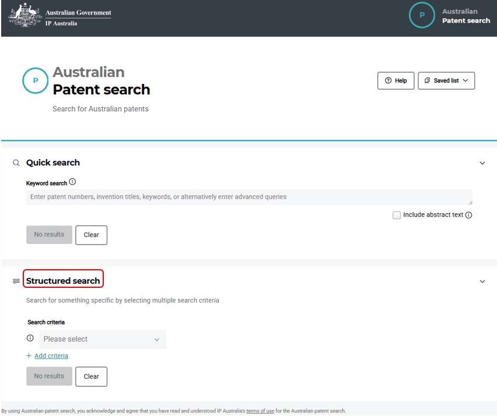This screenshot has width=497, height=416.
Task: Click No results button in Structured search
Action: click(x=49, y=376)
